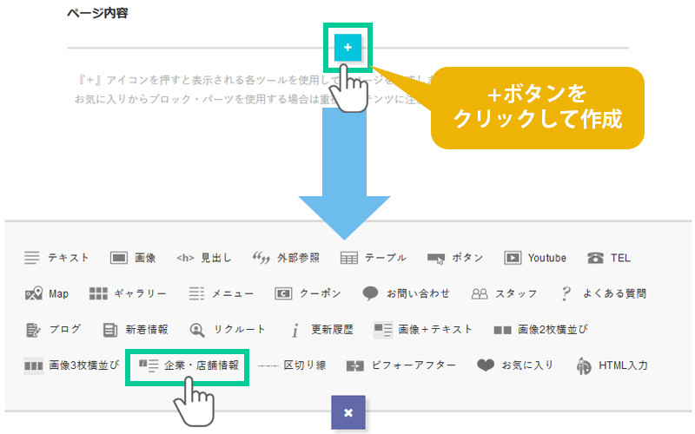Insert a Map block
Viewport: 695px width, 434px height.
pyautogui.click(x=47, y=293)
